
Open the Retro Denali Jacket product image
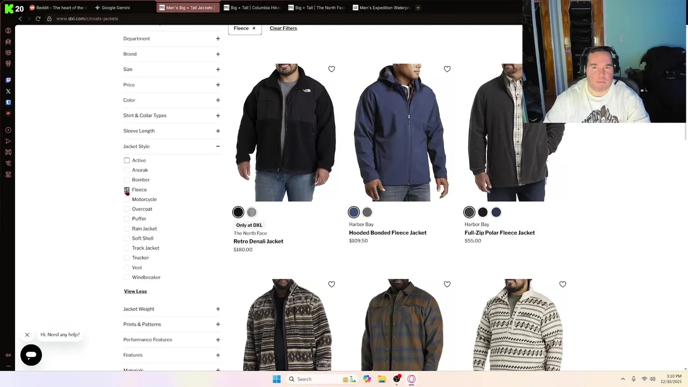coord(286,132)
